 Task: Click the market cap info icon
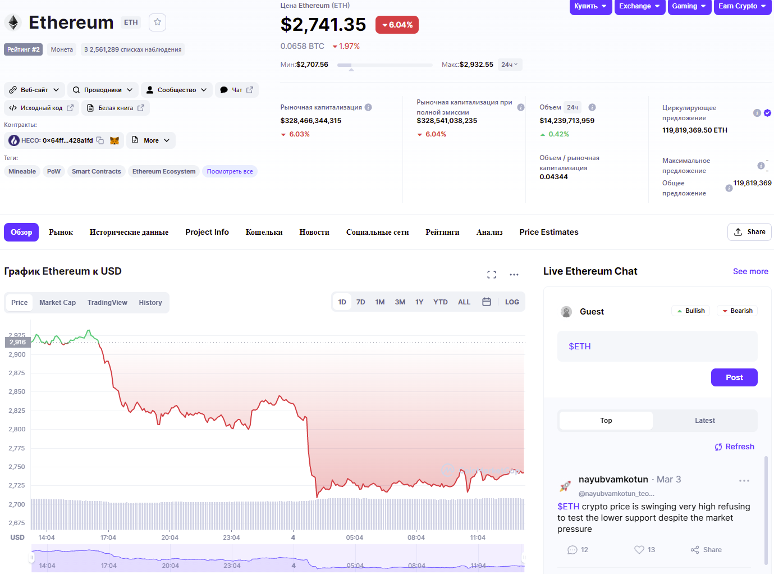368,107
